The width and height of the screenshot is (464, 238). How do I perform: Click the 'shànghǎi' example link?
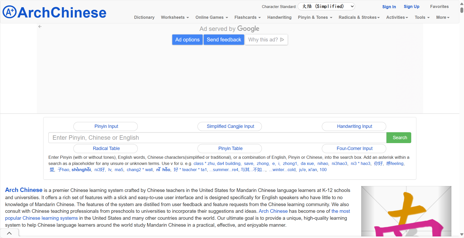81,170
